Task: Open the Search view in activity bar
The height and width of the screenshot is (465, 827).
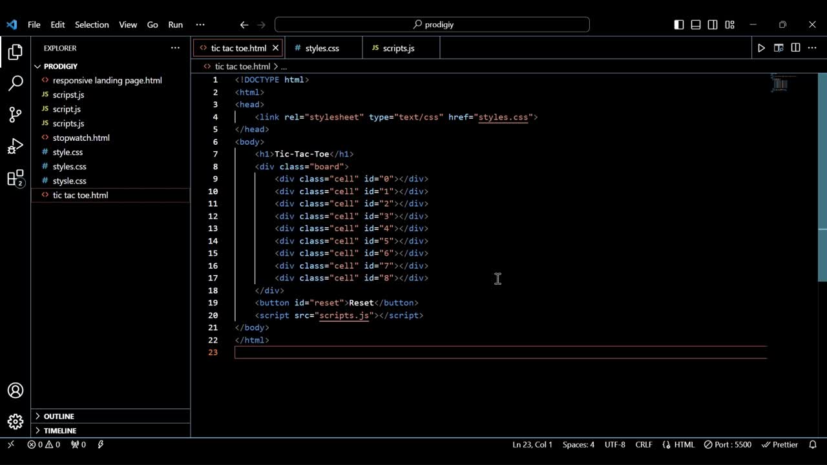Action: 16,83
